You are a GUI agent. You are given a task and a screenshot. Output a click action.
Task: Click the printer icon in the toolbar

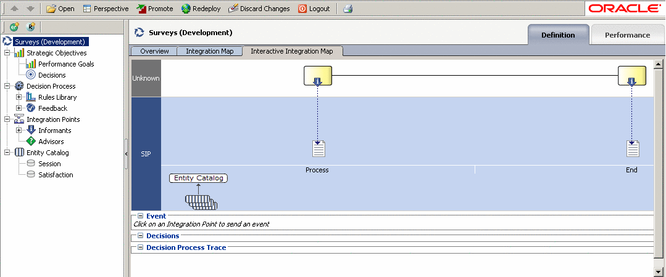point(348,9)
